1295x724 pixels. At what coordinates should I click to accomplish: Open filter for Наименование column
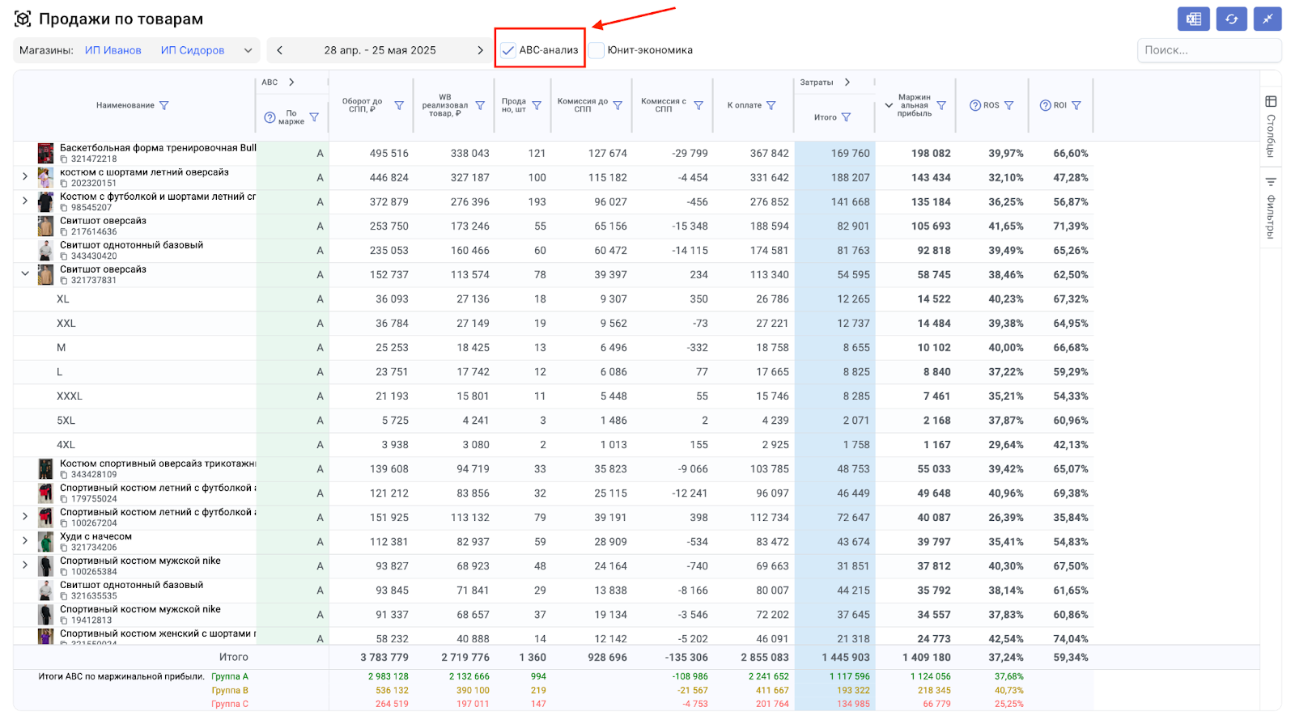164,105
